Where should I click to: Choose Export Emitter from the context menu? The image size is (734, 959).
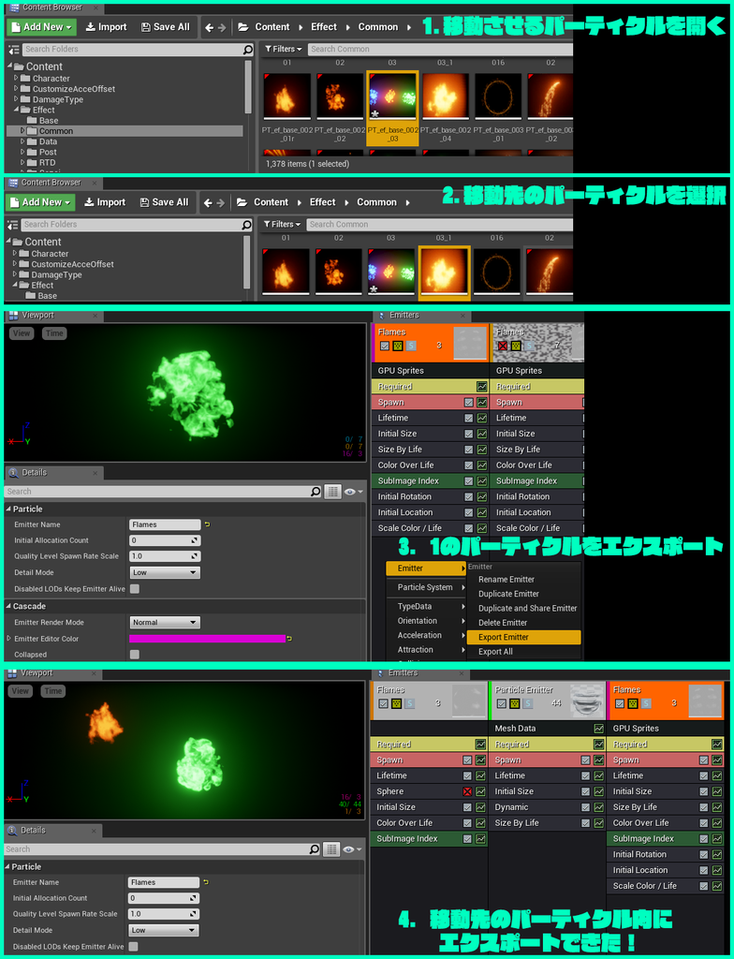pos(523,637)
